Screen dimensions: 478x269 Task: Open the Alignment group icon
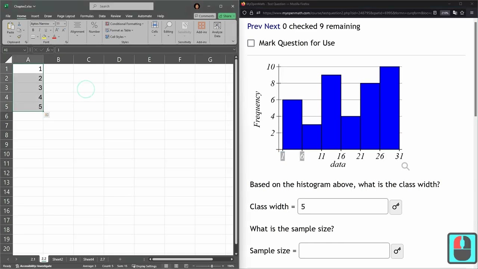[x=77, y=25]
